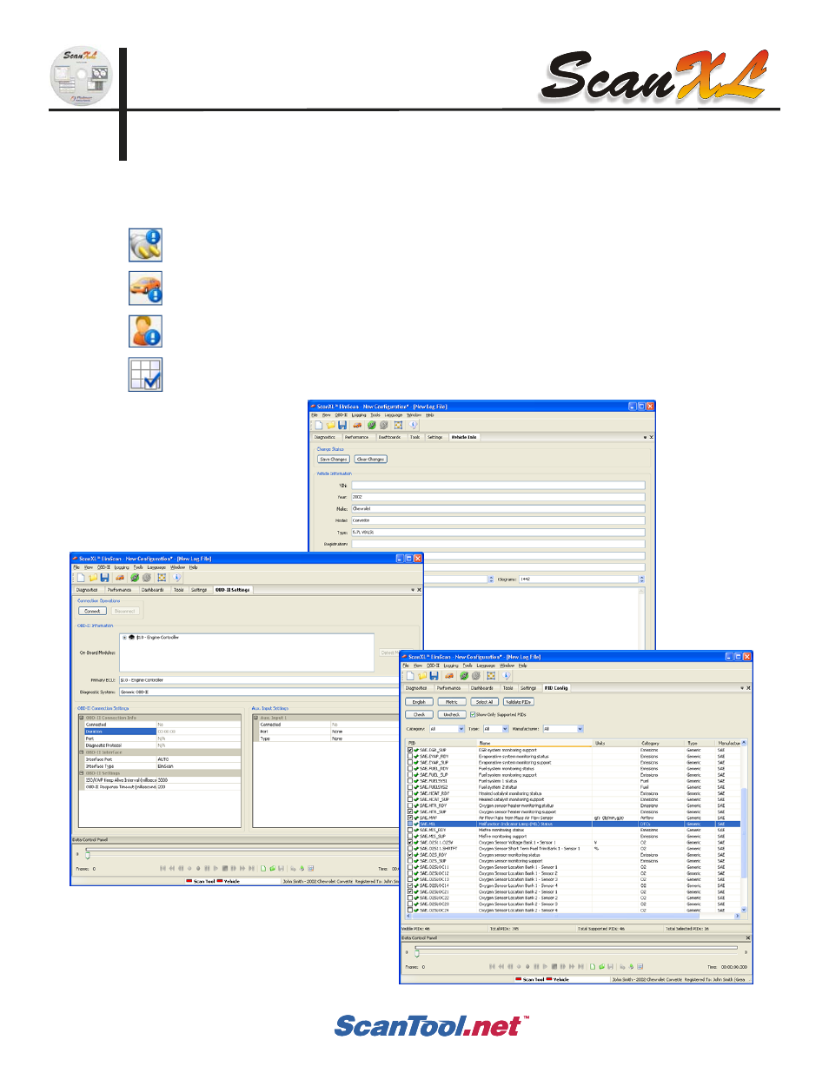Click the large user info page icon
The width and height of the screenshot is (829, 1073).
pos(145,332)
